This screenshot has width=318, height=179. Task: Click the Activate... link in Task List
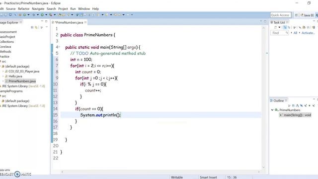tap(308, 33)
